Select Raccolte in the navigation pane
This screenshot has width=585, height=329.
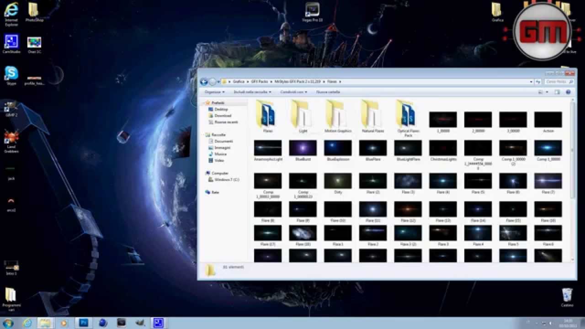[x=218, y=135]
